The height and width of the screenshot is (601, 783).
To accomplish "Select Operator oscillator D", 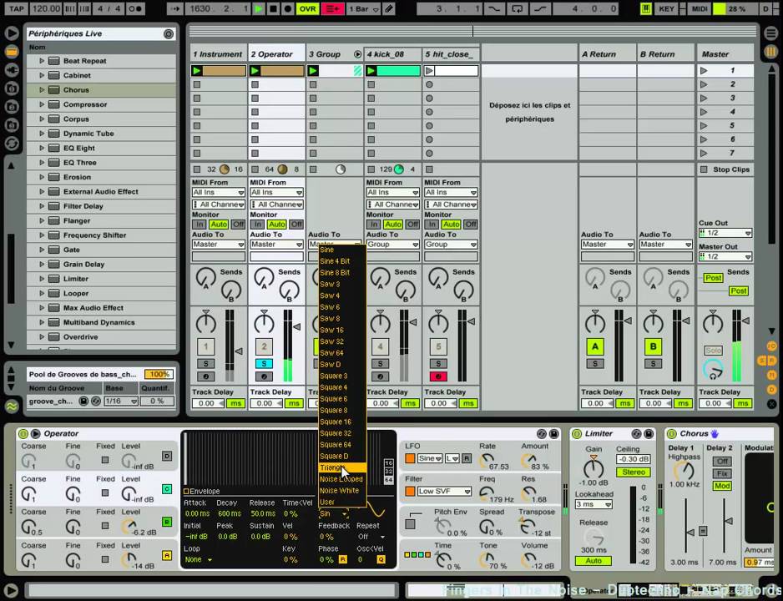I will point(167,456).
